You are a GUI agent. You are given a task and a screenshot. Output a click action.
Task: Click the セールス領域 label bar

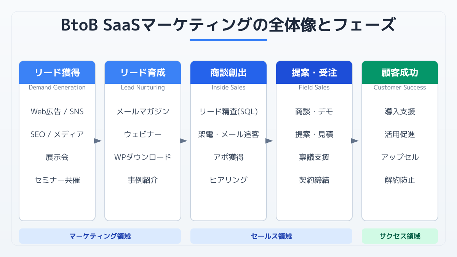271,236
